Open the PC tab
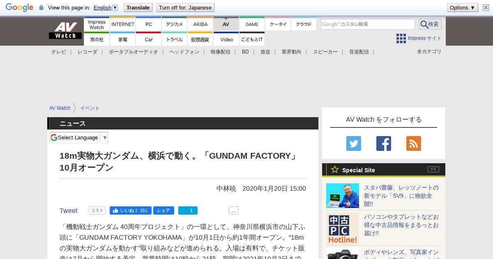Viewport: 493px width, 259px height. tap(149, 24)
